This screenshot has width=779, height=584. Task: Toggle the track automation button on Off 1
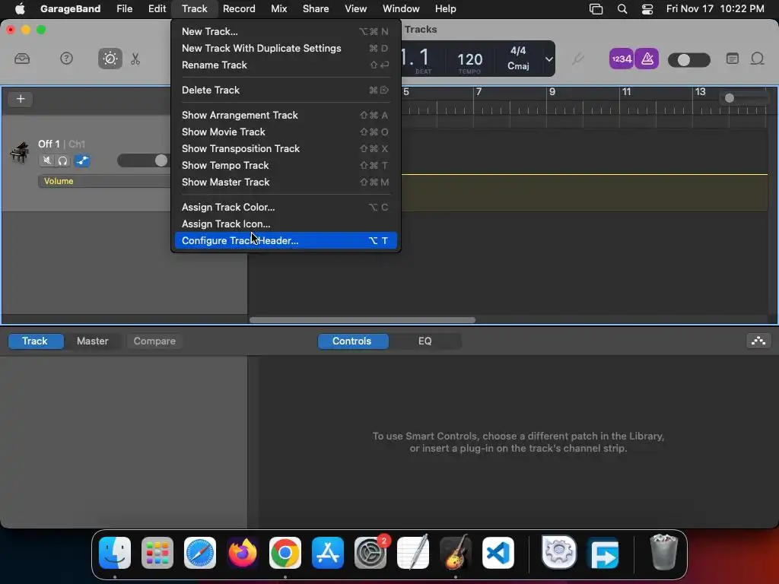point(82,160)
